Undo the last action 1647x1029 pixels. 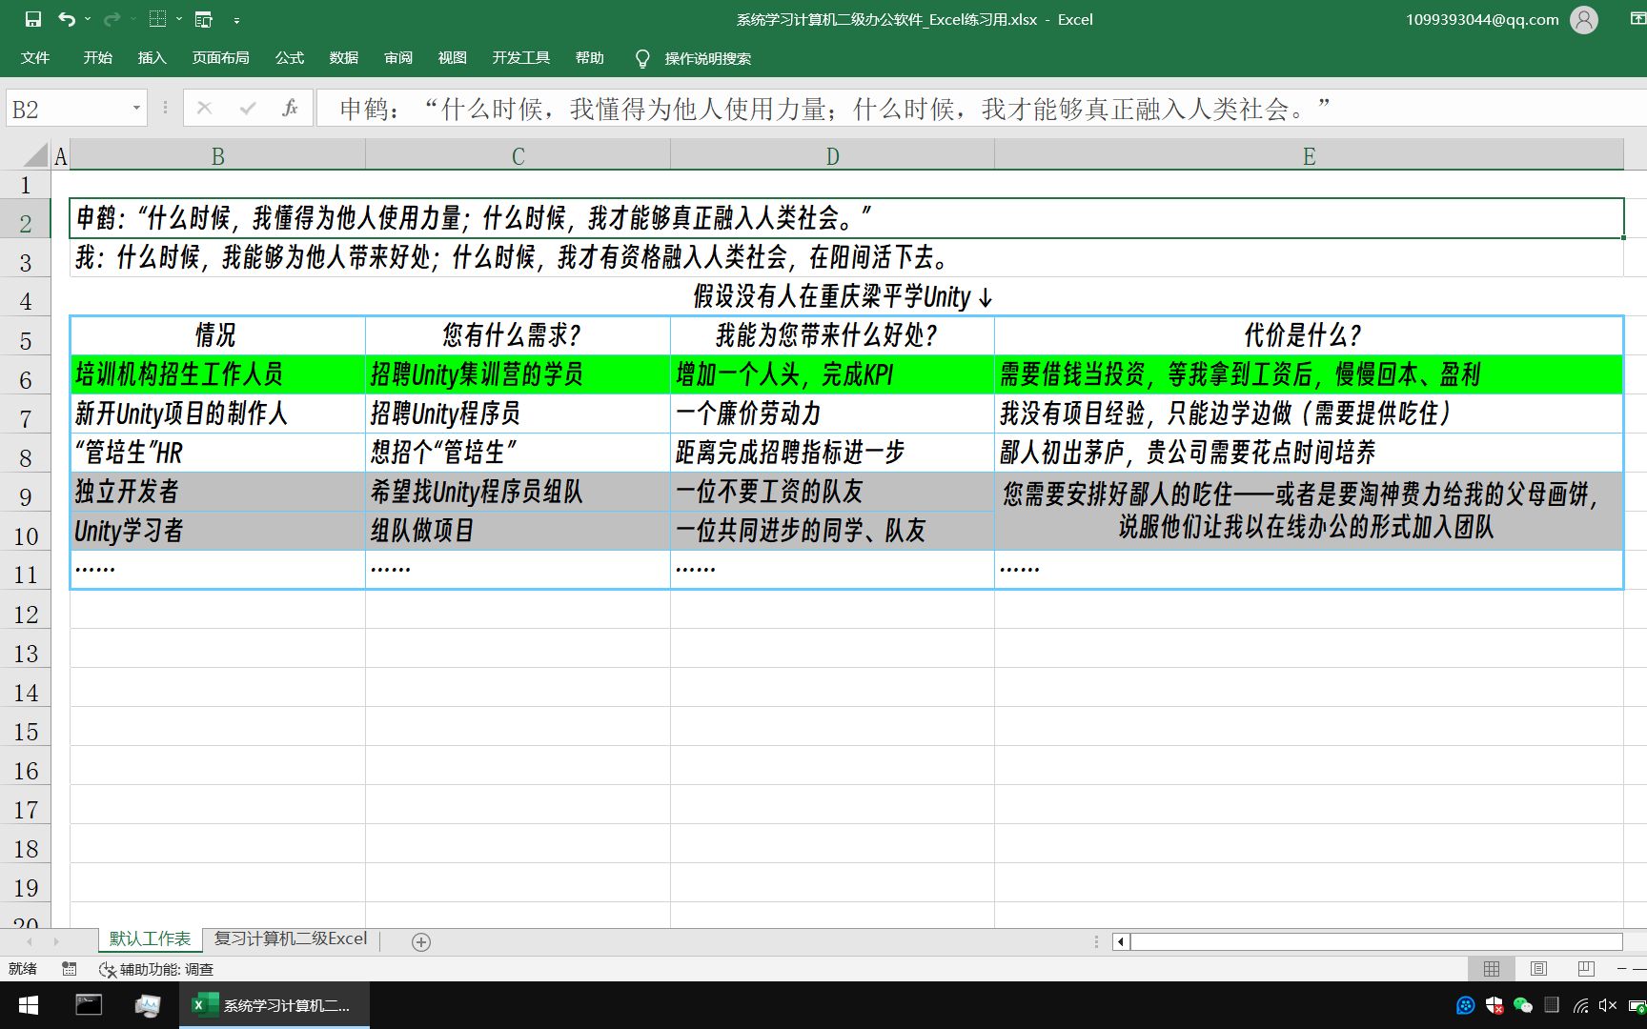point(67,19)
